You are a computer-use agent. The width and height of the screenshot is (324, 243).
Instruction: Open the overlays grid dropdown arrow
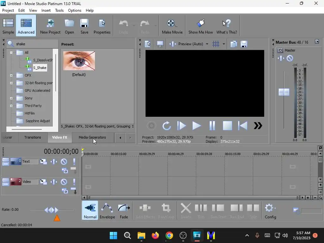(224, 44)
